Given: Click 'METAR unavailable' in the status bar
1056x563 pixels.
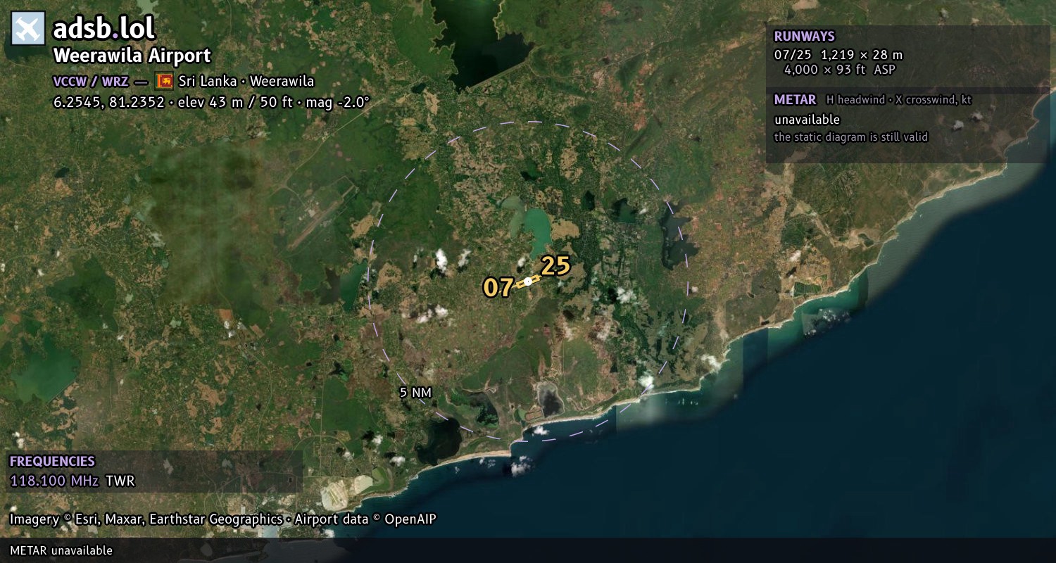Looking at the screenshot, I should coord(61,550).
